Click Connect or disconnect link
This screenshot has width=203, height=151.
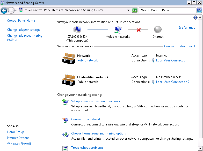coord(180,46)
